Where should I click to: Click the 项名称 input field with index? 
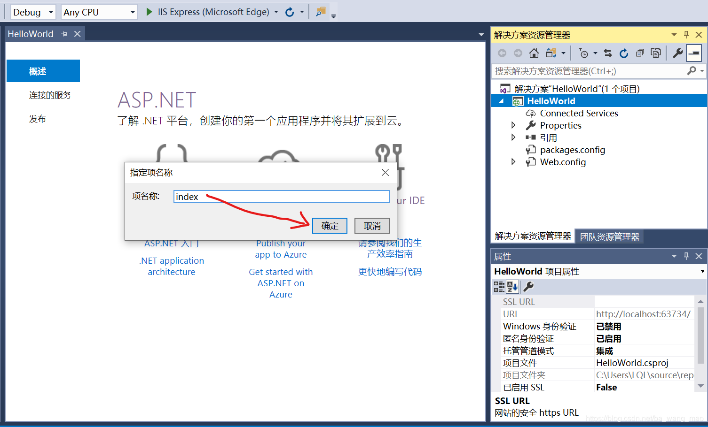pos(282,197)
